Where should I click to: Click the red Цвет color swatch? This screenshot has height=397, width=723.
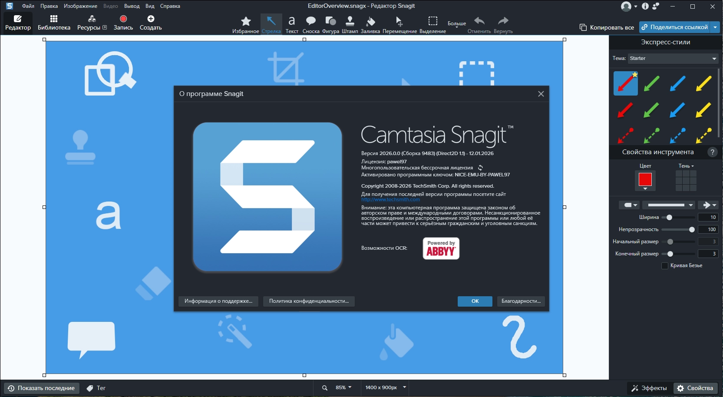coord(645,179)
